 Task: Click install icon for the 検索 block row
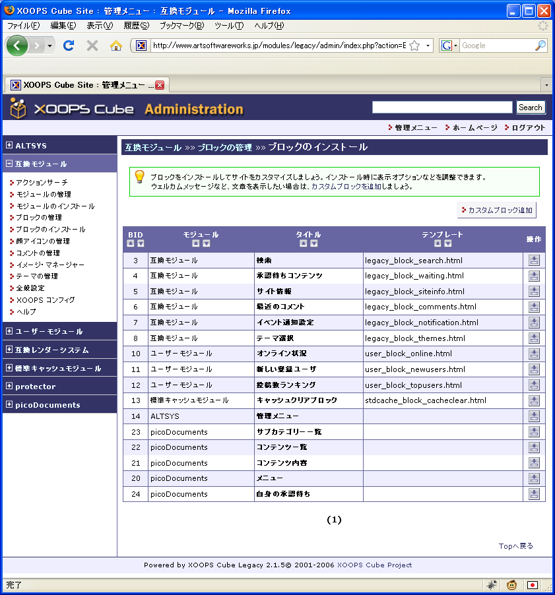click(x=534, y=261)
